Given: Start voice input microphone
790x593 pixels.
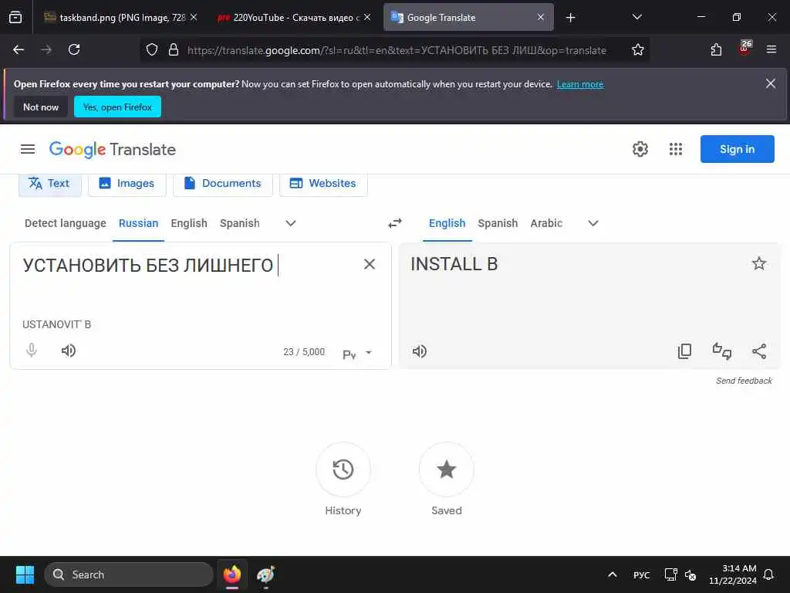Looking at the screenshot, I should pos(31,351).
